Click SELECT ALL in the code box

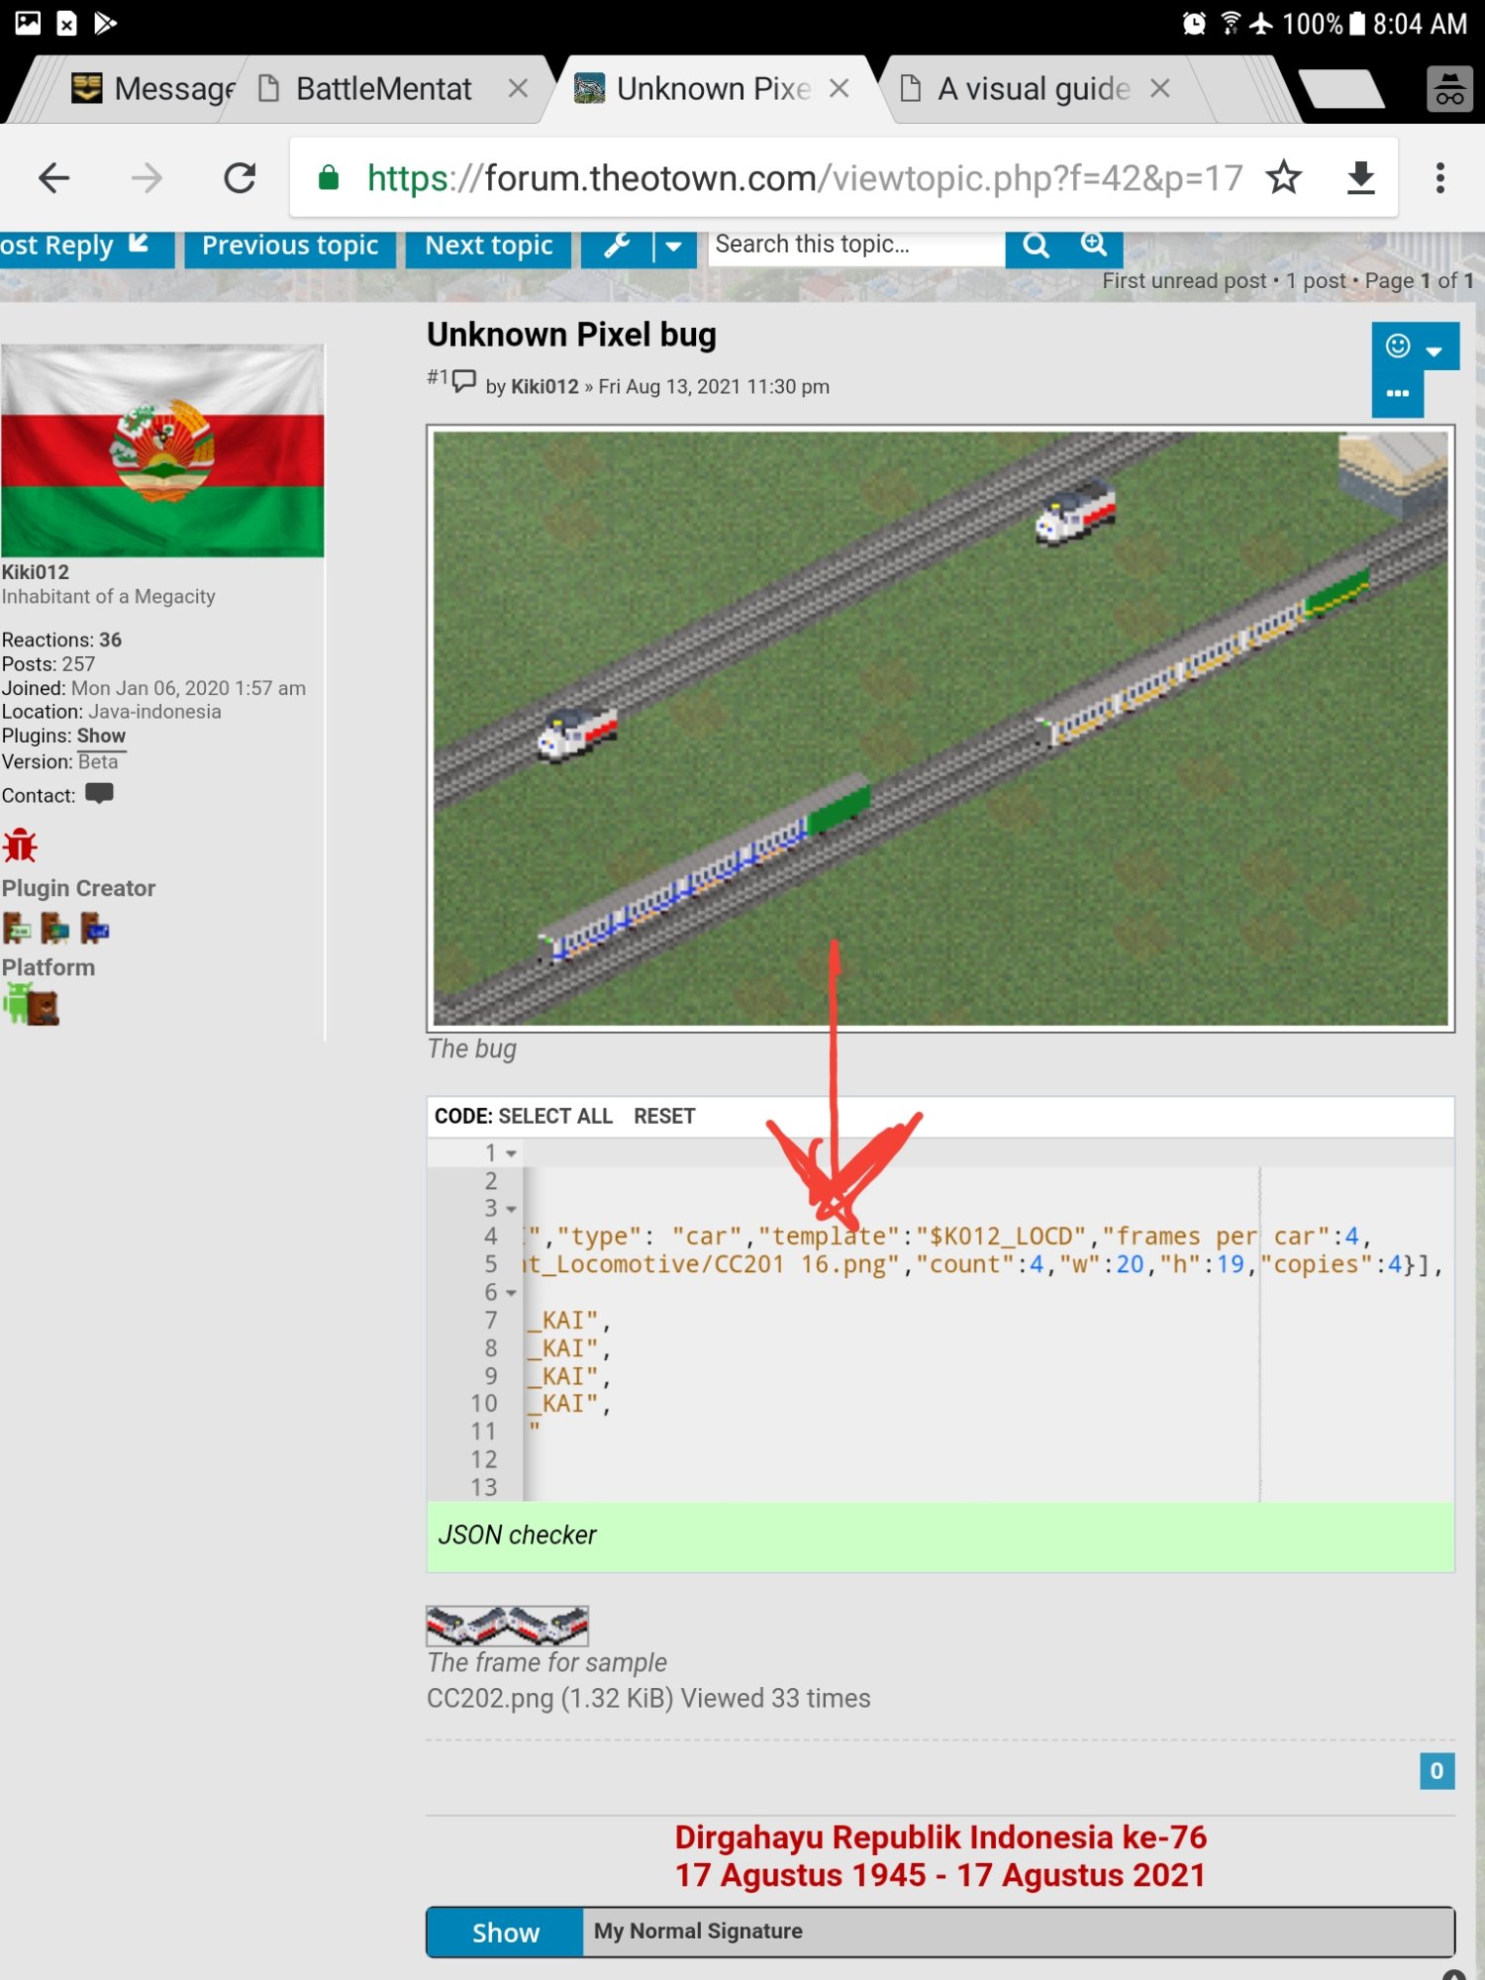(x=555, y=1116)
